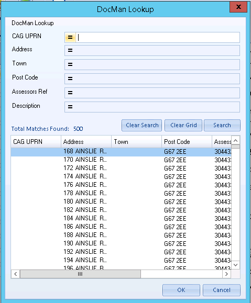This screenshot has height=303, width=251.
Task: Select the 172 AINSLIE R... row
Action: coord(121,169)
